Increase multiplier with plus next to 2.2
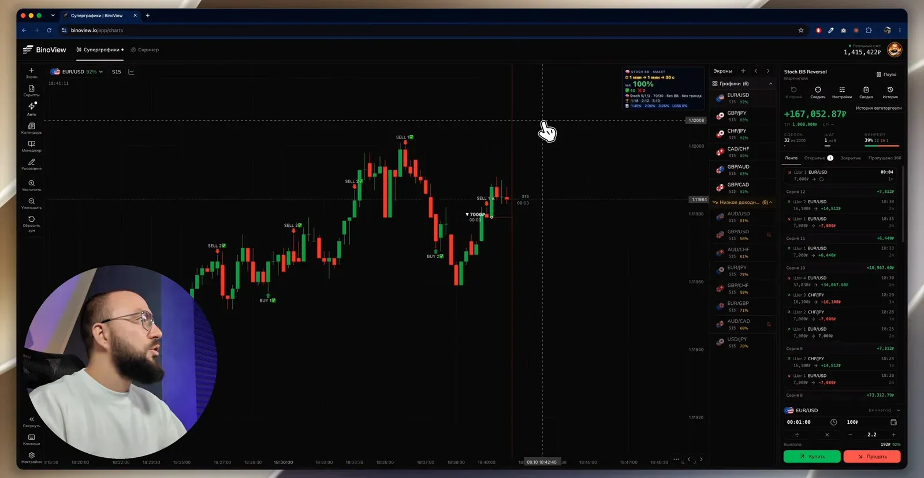This screenshot has width=924, height=478. (x=893, y=435)
